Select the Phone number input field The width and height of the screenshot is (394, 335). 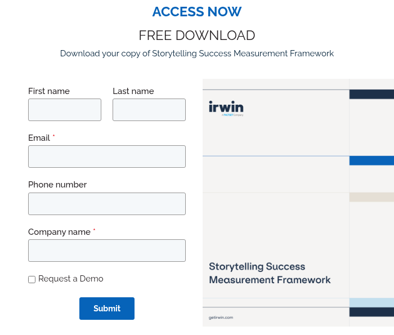107,204
